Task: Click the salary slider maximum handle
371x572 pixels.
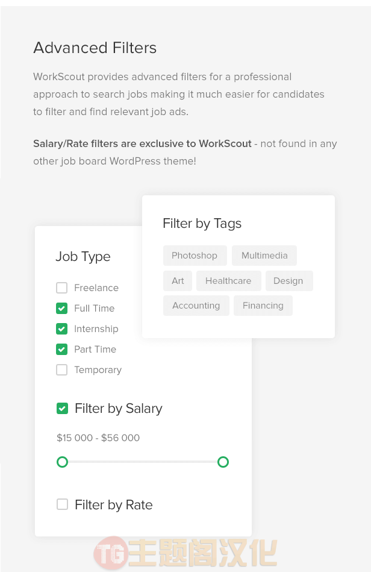Action: tap(223, 462)
